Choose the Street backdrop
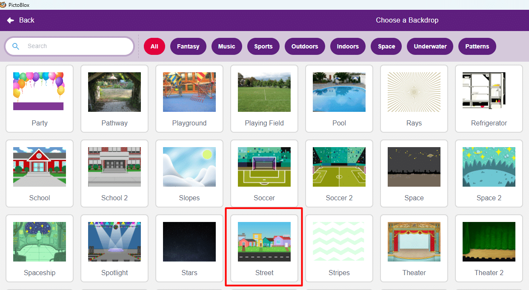The image size is (529, 290). (x=264, y=247)
